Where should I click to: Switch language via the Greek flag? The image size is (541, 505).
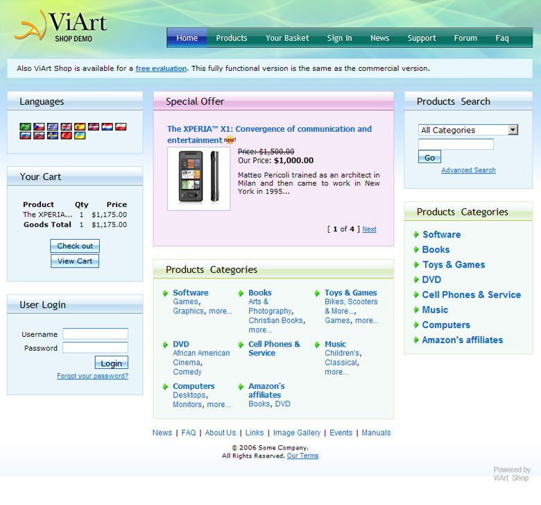[53, 127]
